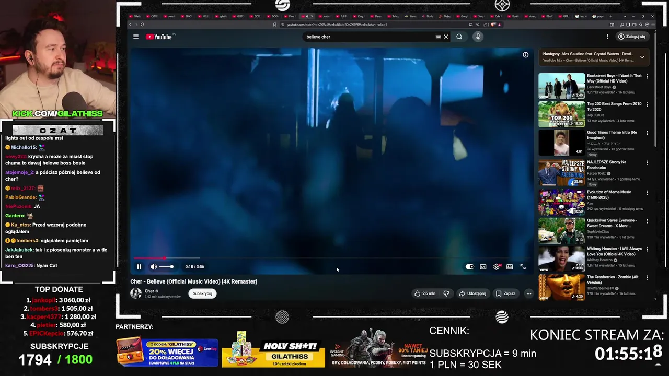Open the video info card icon
Viewport: 669px width, 376px height.
tap(526, 55)
